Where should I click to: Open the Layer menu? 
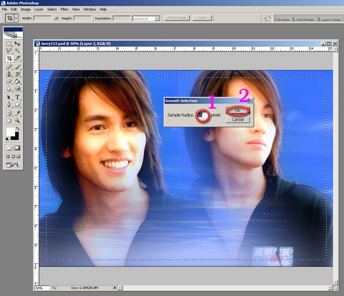[39, 9]
